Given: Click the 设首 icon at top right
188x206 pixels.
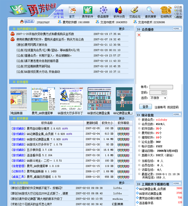Looking at the screenshot, I should (175, 7).
